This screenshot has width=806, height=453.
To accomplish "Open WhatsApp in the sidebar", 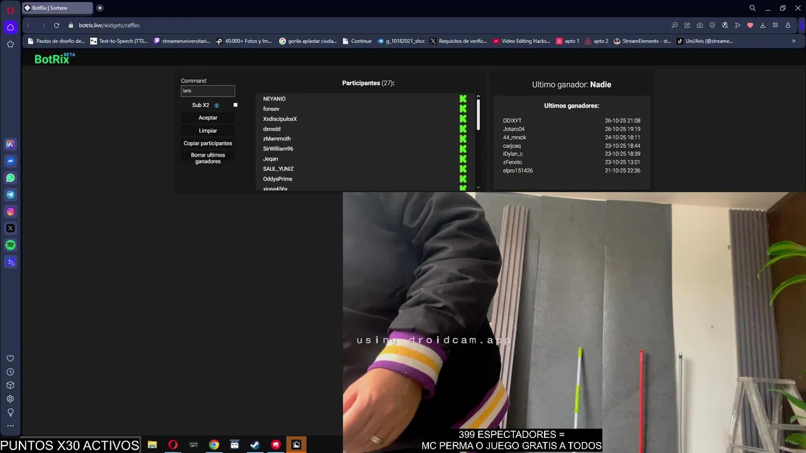I will point(10,178).
